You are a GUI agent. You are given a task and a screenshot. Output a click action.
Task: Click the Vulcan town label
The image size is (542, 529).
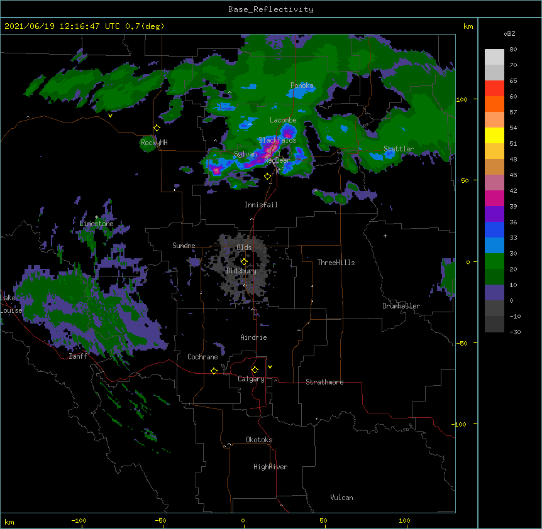pos(341,498)
